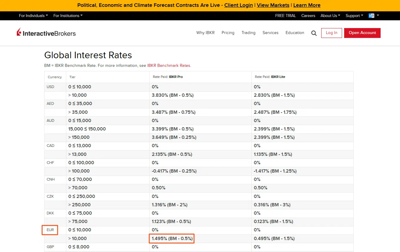Open the Why IBKR menu
Viewport: 400px width, 252px height.
click(205, 33)
